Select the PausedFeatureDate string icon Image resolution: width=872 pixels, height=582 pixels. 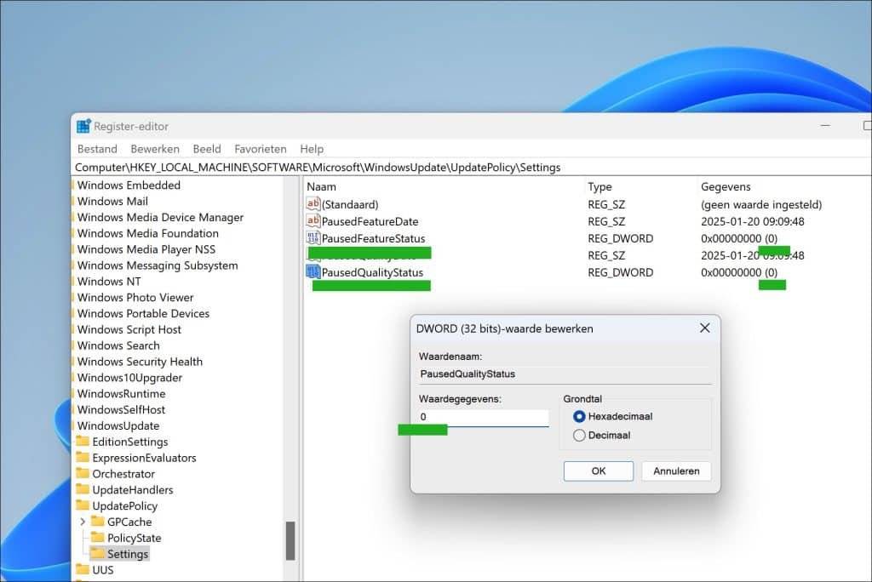[313, 220]
